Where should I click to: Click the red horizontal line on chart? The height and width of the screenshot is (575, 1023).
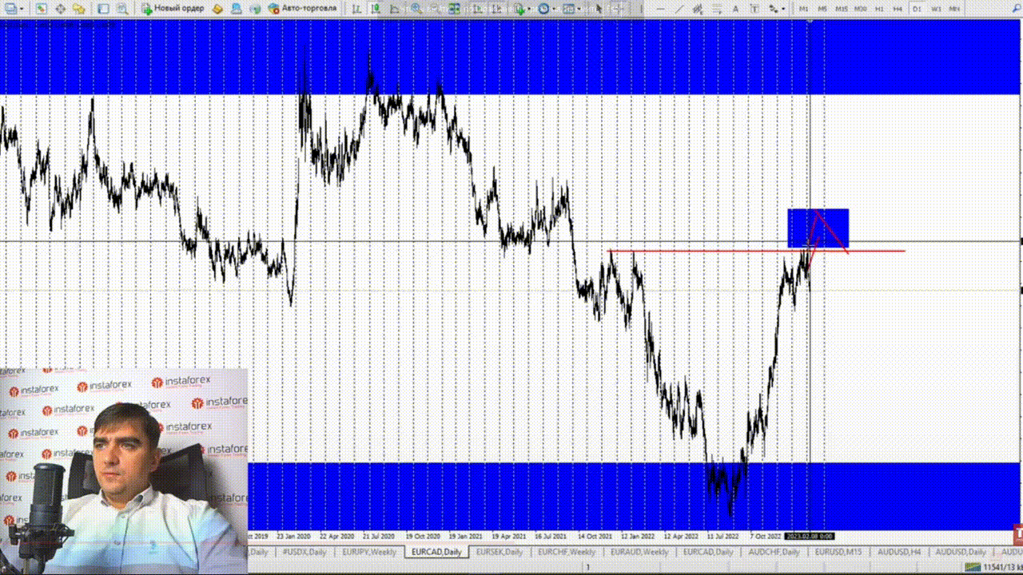[879, 251]
